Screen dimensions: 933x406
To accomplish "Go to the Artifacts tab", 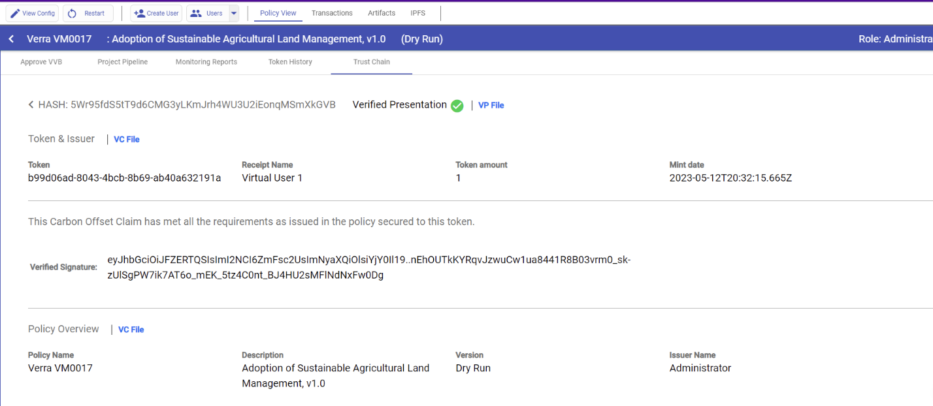I will pos(382,13).
